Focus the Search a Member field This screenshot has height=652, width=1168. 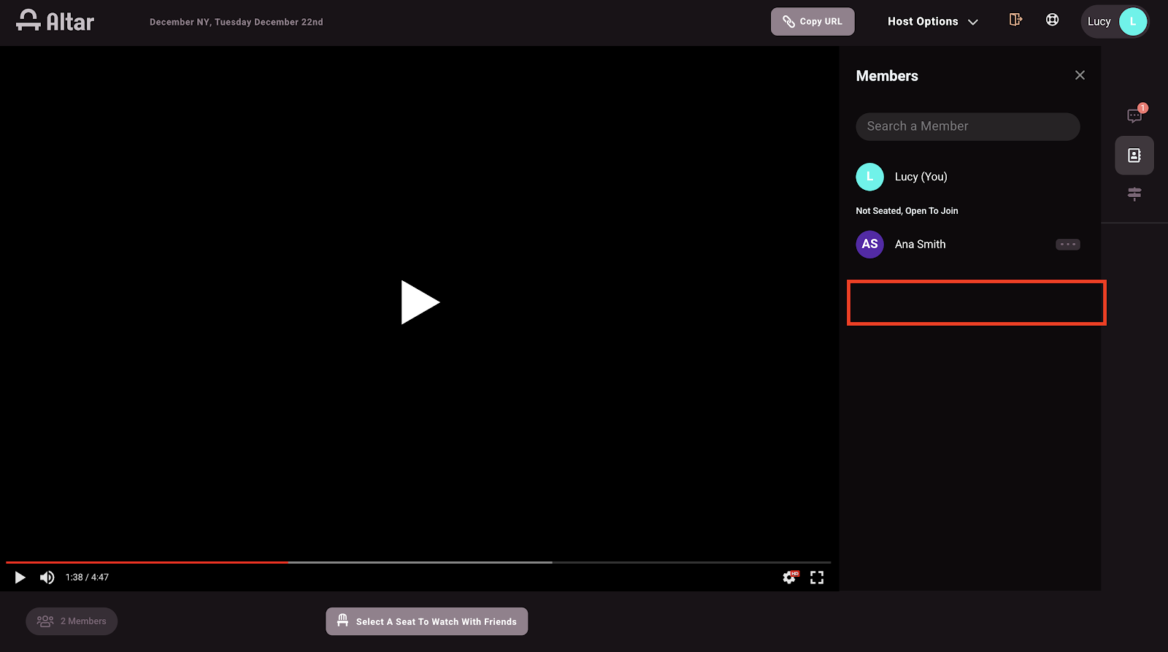tap(968, 126)
